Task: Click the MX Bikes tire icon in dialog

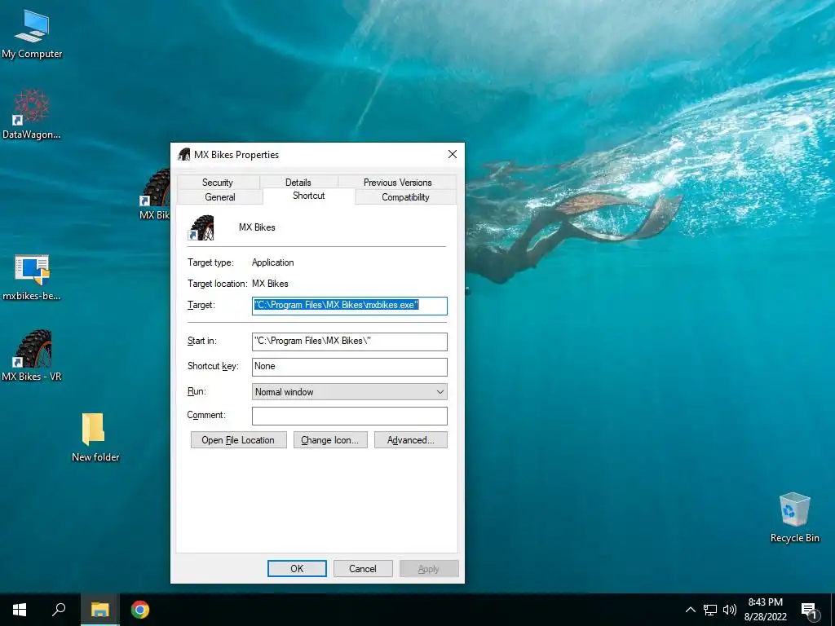Action: point(202,227)
